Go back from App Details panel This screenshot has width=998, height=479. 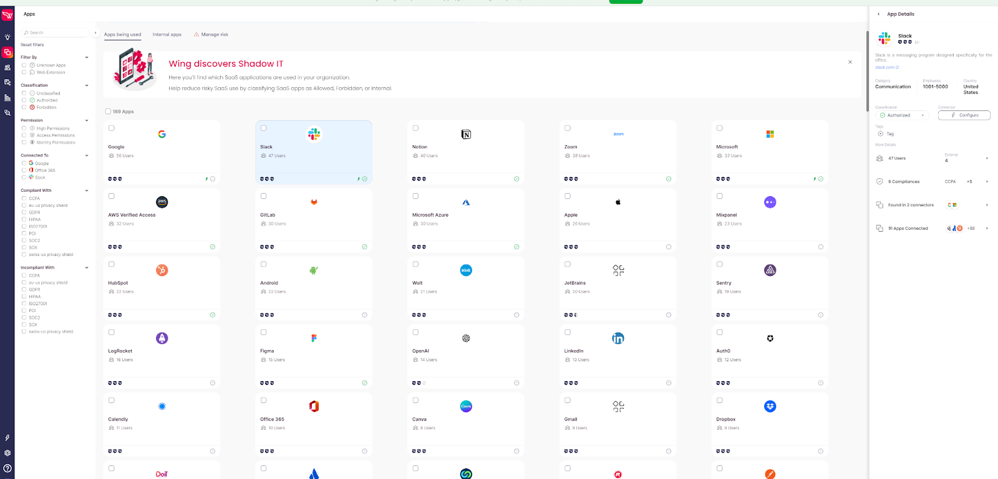tap(878, 14)
